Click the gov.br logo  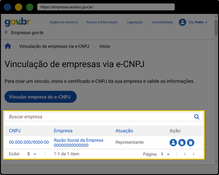[x=17, y=22]
